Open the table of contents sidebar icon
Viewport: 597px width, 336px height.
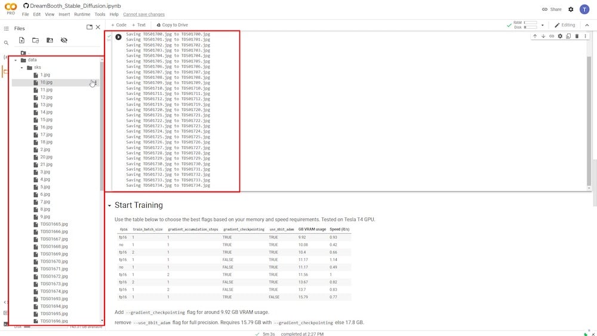6,29
